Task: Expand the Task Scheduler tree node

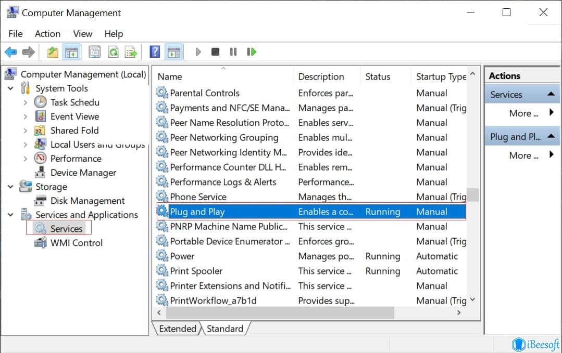Action: [25, 102]
